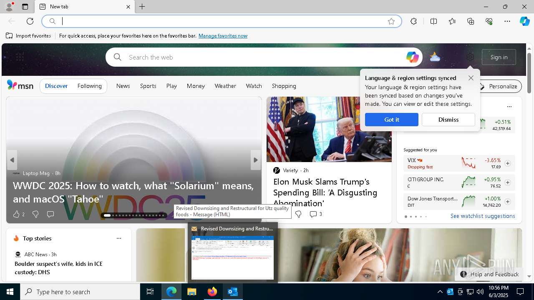Click the MSN logo

(x=20, y=85)
